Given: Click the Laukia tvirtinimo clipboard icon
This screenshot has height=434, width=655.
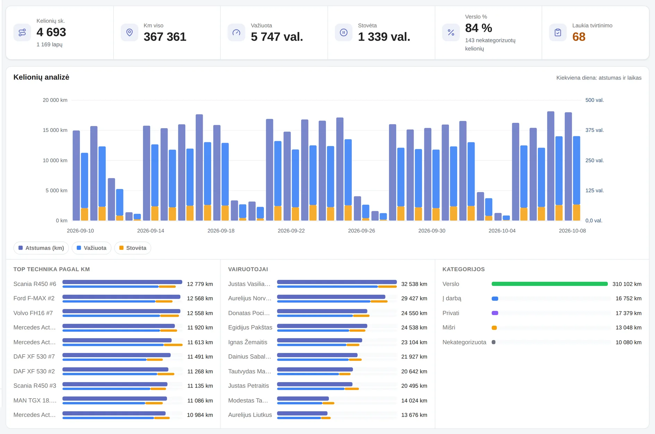Looking at the screenshot, I should (558, 33).
